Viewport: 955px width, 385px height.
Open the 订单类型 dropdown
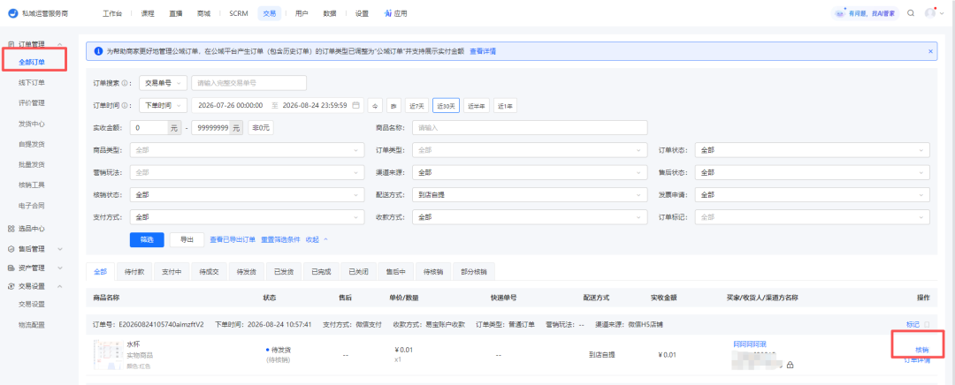coord(530,149)
